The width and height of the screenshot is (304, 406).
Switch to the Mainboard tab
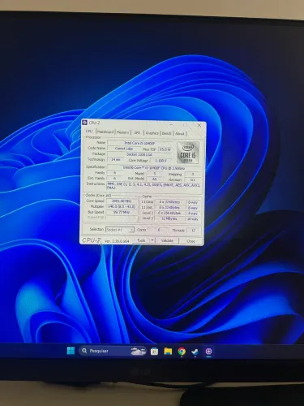(x=105, y=132)
